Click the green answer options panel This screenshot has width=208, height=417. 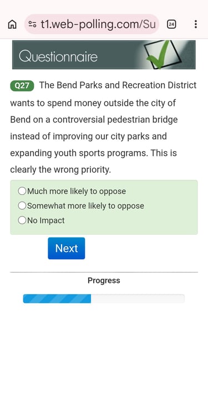pyautogui.click(x=104, y=208)
